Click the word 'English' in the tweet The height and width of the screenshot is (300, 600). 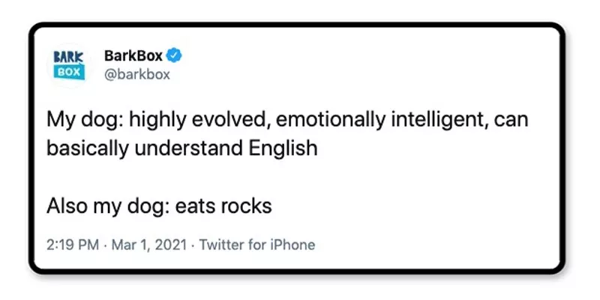[x=283, y=148]
